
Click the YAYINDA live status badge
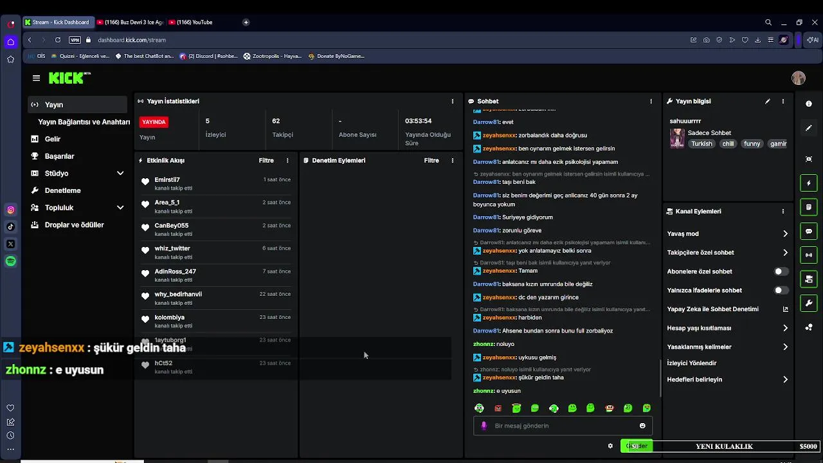click(154, 122)
